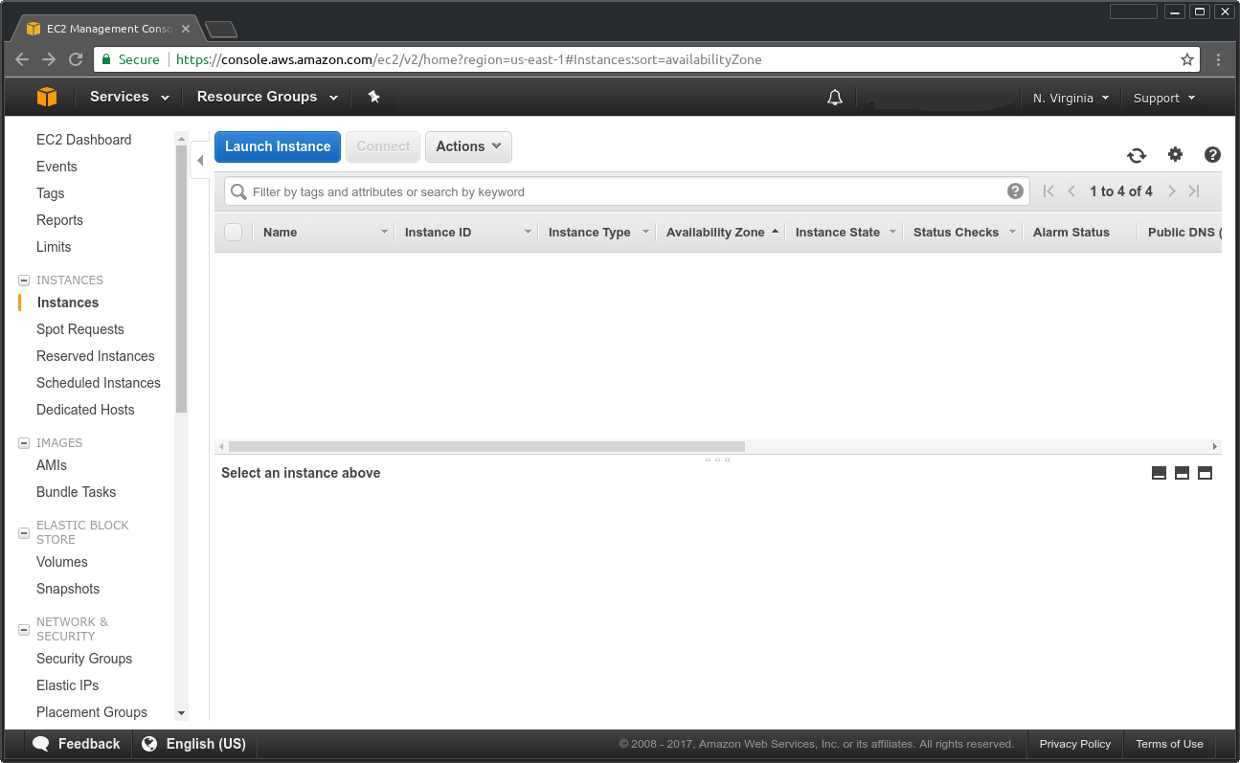Refresh the instances list
The image size is (1240, 763).
[1137, 155]
